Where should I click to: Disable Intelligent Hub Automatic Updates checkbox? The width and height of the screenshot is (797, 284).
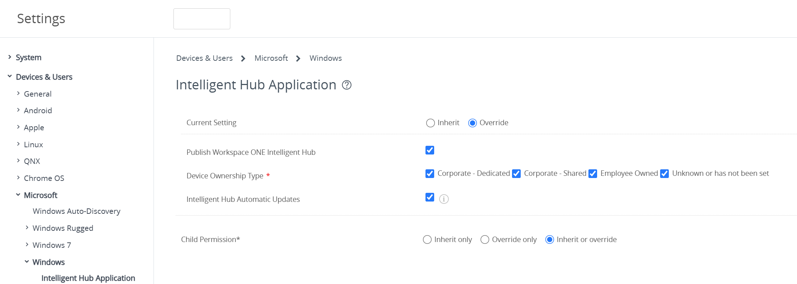click(429, 197)
